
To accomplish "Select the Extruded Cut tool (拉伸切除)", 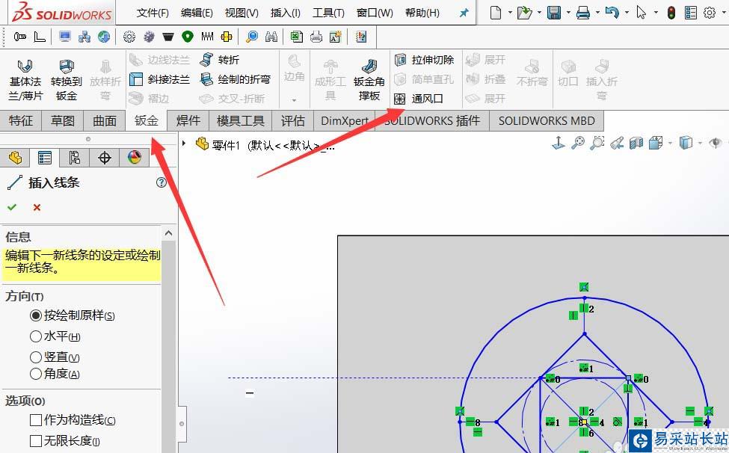I will coord(424,60).
